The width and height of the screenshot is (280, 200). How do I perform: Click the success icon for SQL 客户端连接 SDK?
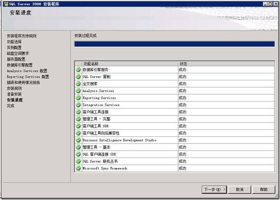(x=78, y=154)
